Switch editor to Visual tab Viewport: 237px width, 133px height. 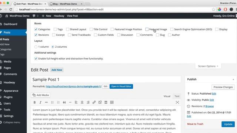click(167, 96)
